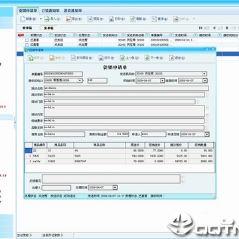Click the 查询 (Query) toolbar icon

154,19
